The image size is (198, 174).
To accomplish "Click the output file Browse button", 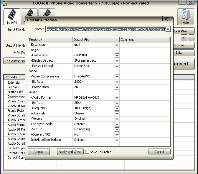I will pos(184,45).
